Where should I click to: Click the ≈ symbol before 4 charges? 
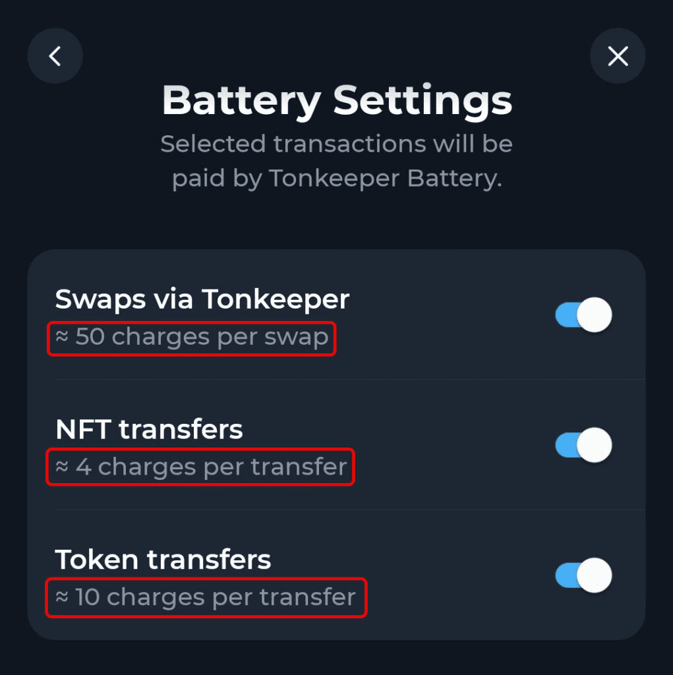tap(62, 467)
